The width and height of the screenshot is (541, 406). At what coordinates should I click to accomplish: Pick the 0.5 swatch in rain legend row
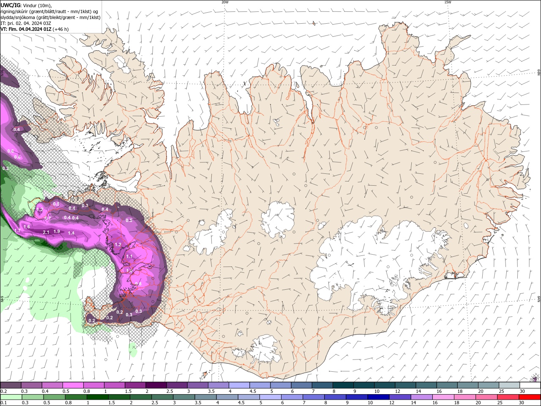(54, 397)
